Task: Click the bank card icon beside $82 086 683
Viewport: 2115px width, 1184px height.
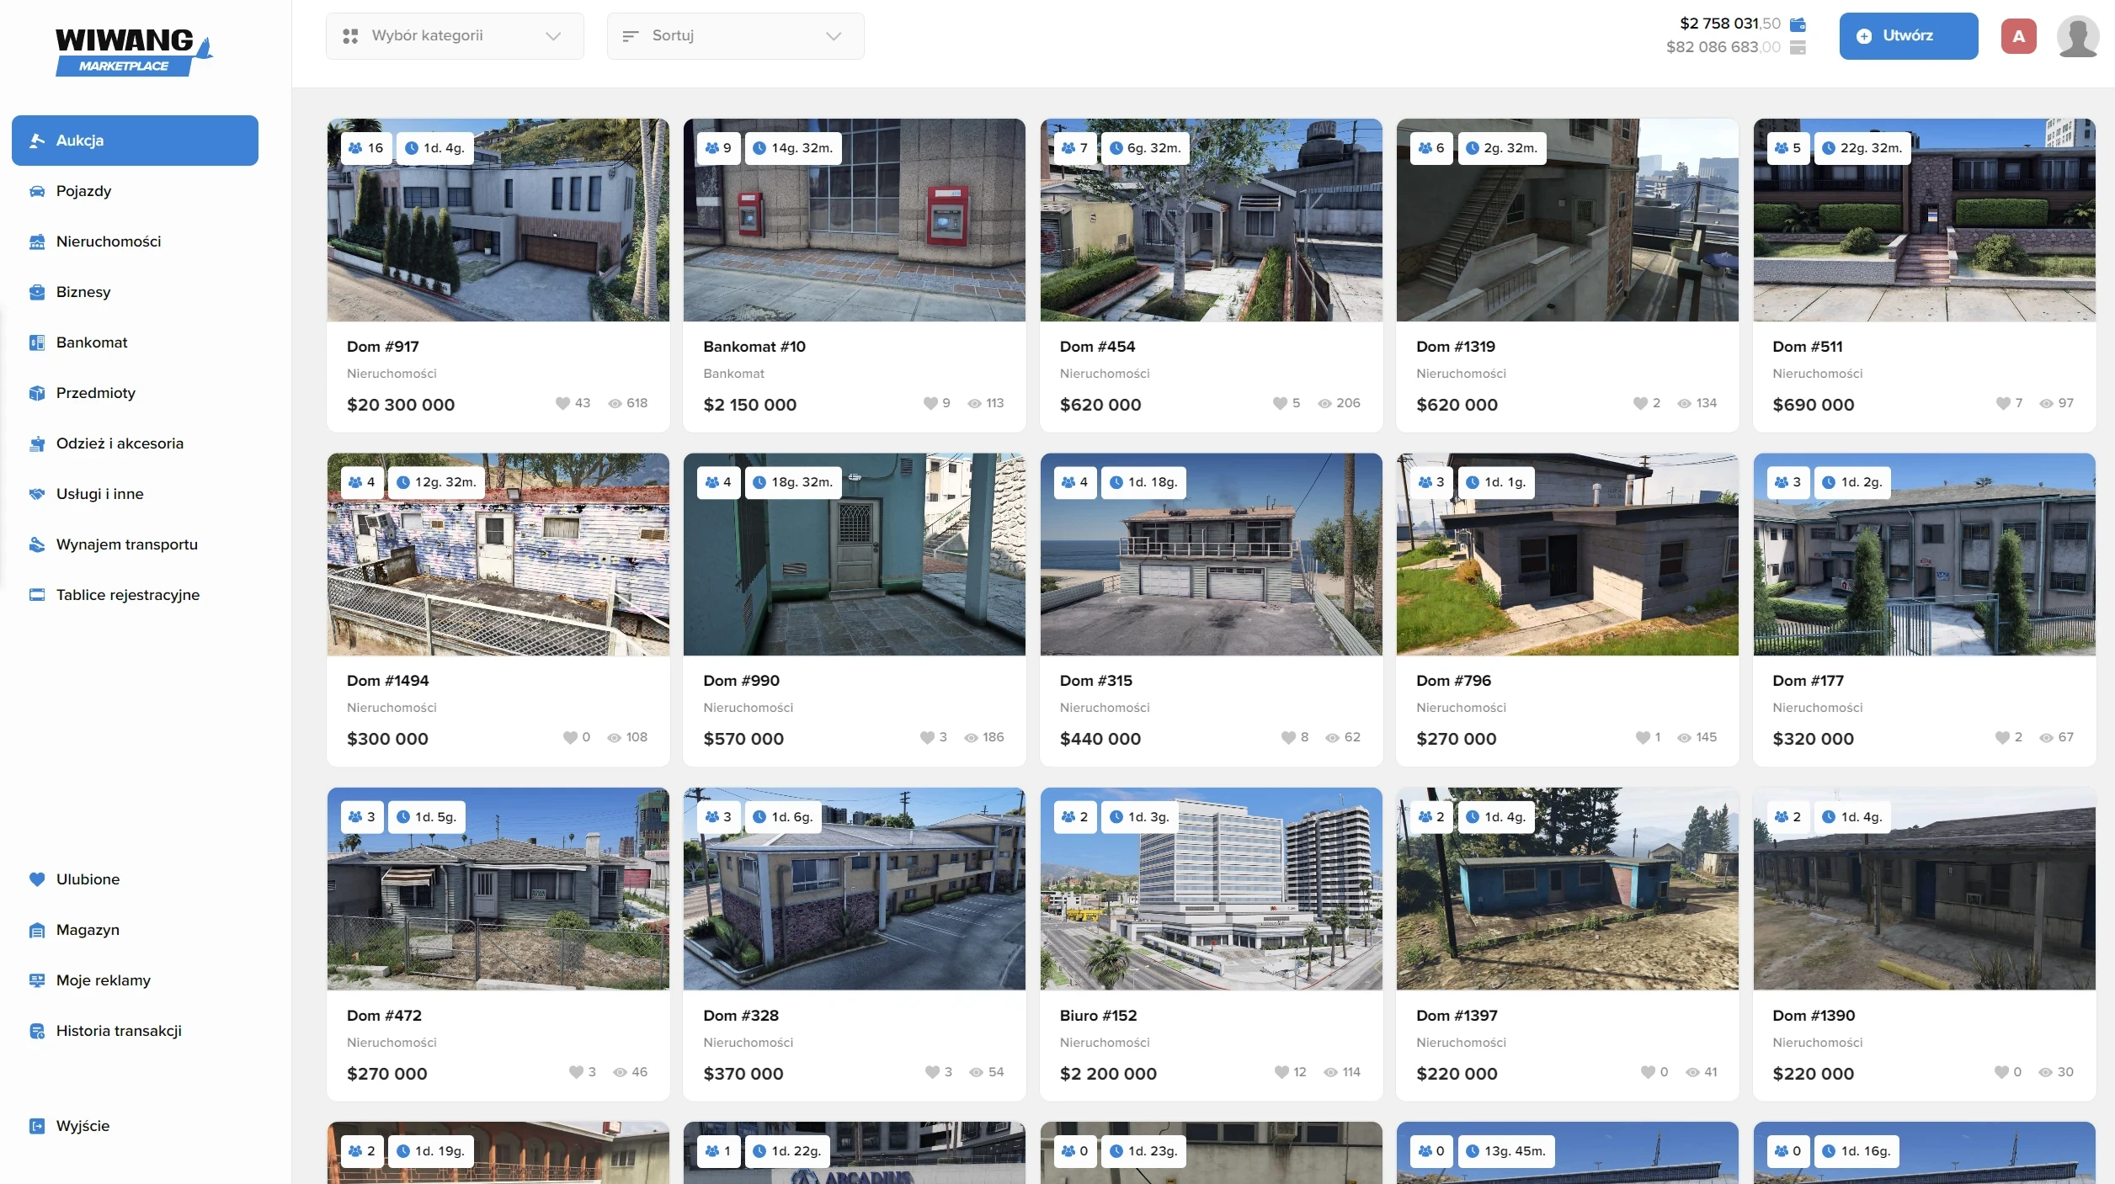Action: [x=1797, y=47]
